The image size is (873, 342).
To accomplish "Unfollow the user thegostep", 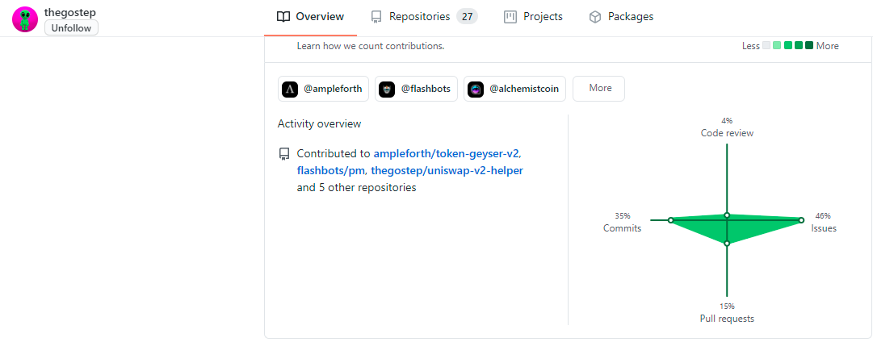I will (71, 27).
